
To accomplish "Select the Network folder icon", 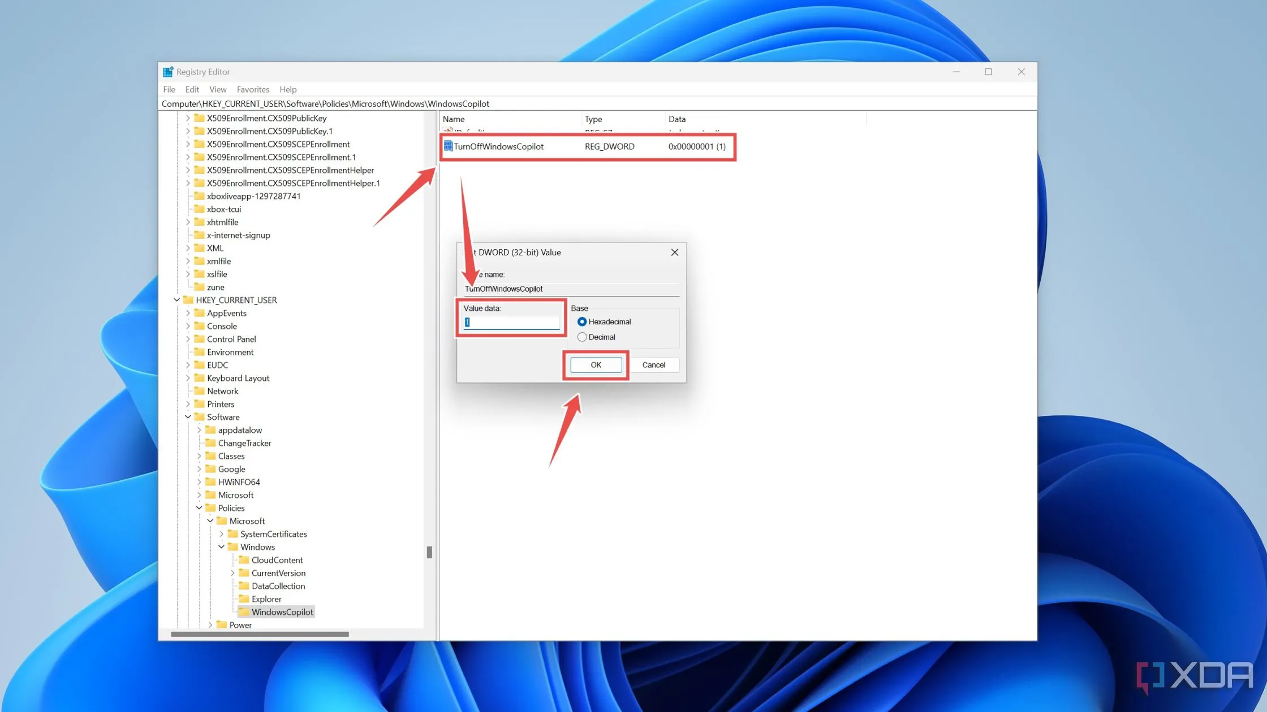I will click(199, 391).
